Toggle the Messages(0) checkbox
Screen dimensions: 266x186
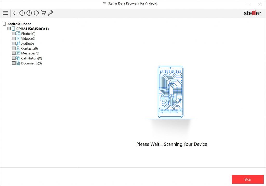coord(14,53)
